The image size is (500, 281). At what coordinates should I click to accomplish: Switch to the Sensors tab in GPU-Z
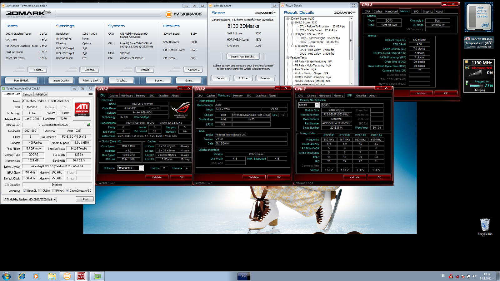[27, 94]
